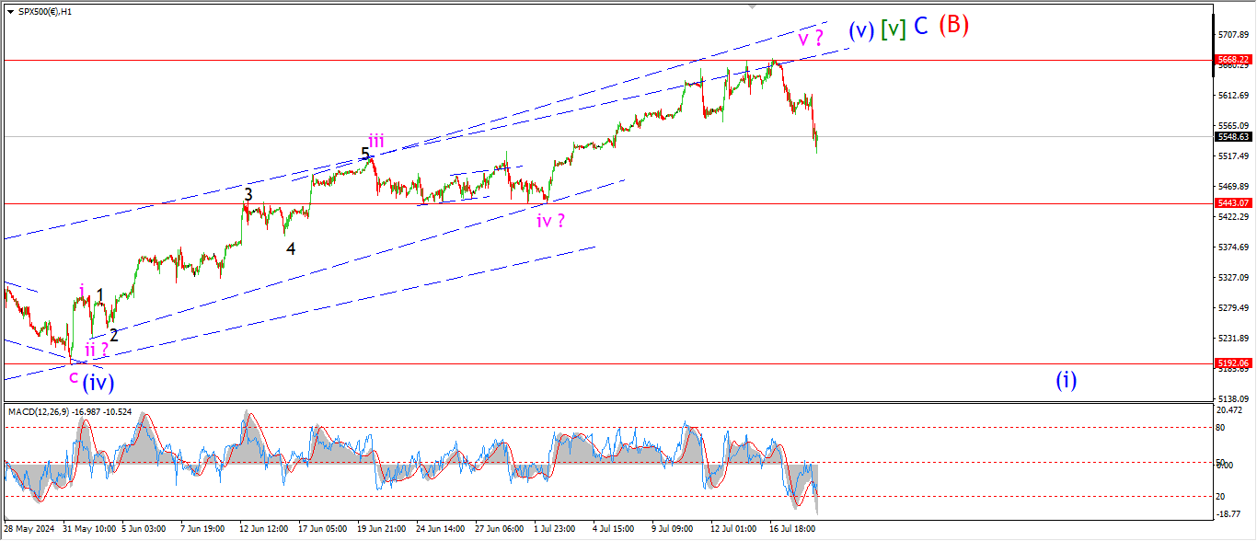Click the blue (iv) wave label
Screen dimensions: 1257x541
click(98, 381)
